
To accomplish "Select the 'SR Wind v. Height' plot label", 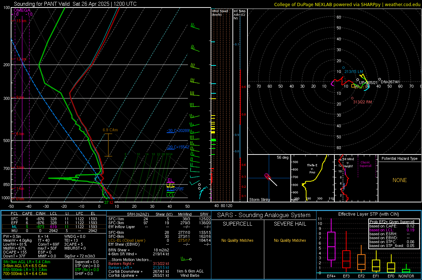I will 348,163.
